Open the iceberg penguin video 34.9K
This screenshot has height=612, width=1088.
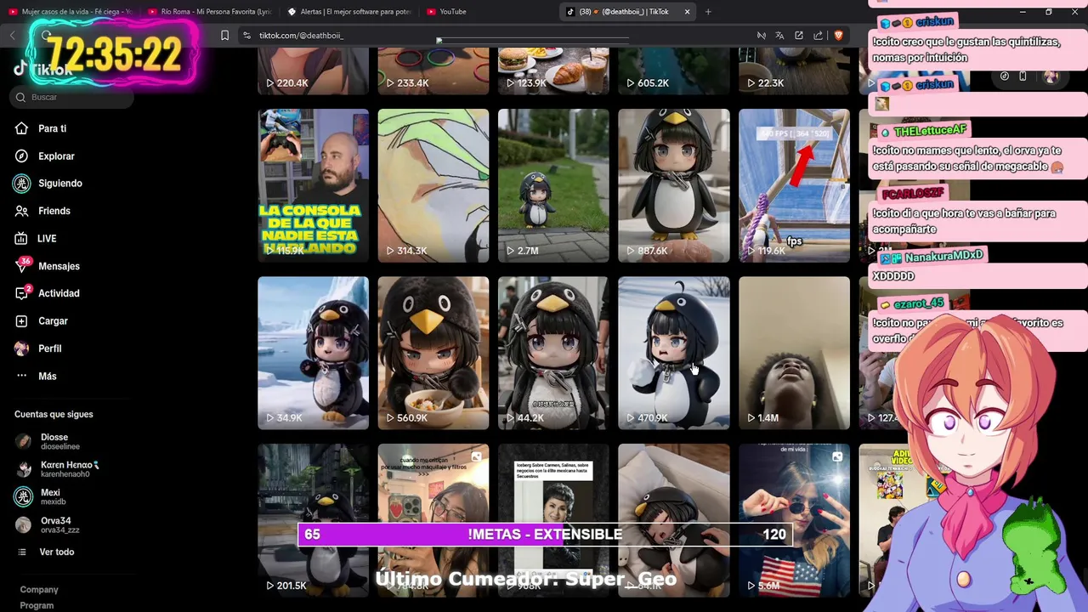[314, 353]
